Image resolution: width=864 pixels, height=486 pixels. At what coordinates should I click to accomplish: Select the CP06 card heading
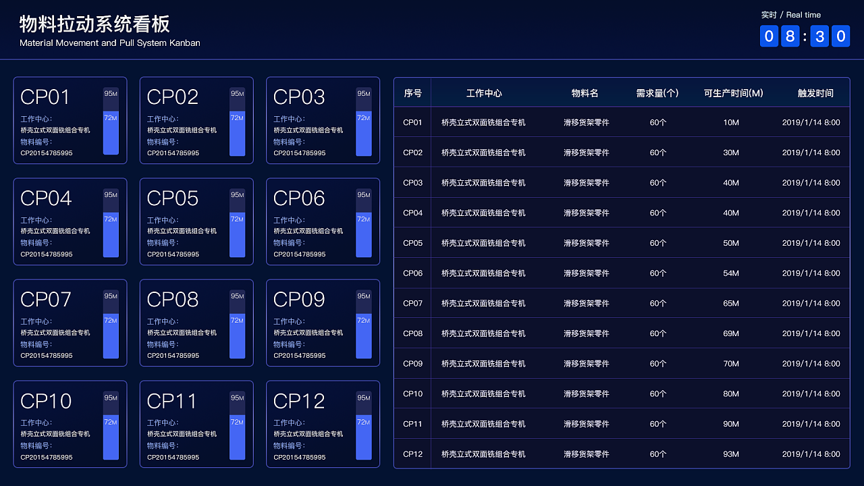click(299, 198)
